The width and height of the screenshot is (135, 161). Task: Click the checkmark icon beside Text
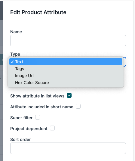pos(12,62)
